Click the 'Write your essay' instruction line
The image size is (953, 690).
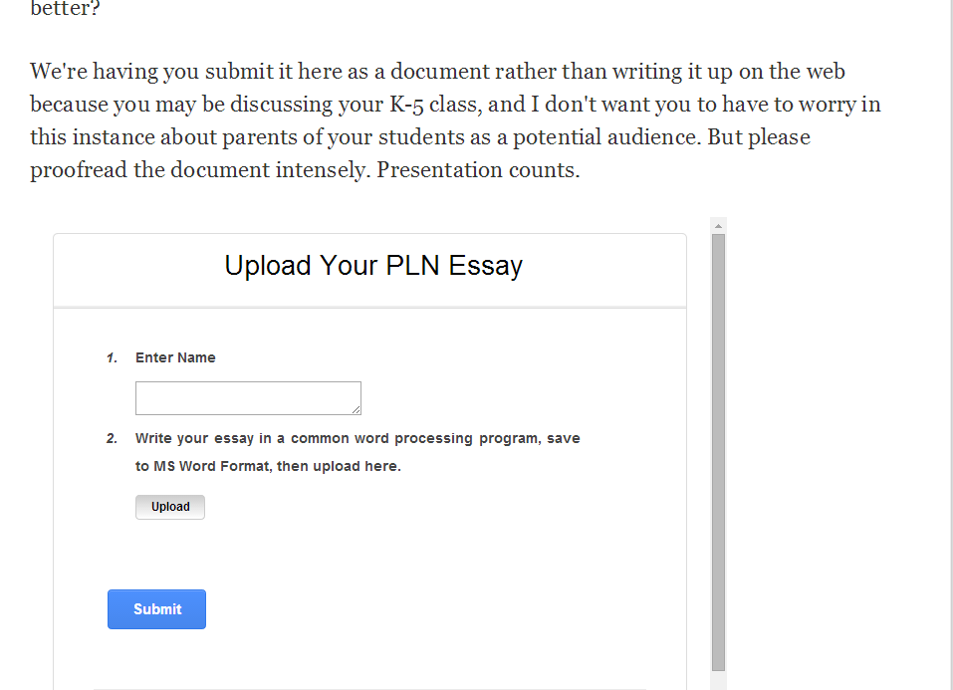pos(357,438)
